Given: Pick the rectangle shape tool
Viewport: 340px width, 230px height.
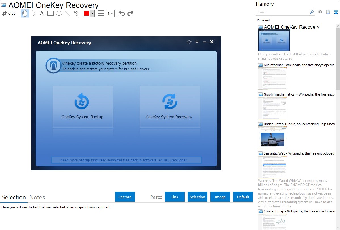Looking at the screenshot, I should tap(51, 13).
